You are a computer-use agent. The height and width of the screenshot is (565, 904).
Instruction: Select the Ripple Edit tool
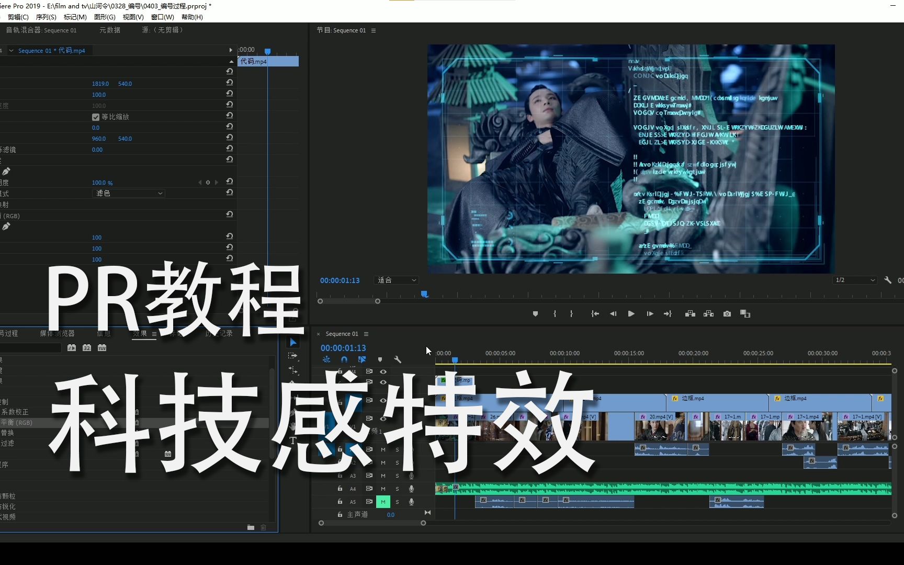point(293,370)
